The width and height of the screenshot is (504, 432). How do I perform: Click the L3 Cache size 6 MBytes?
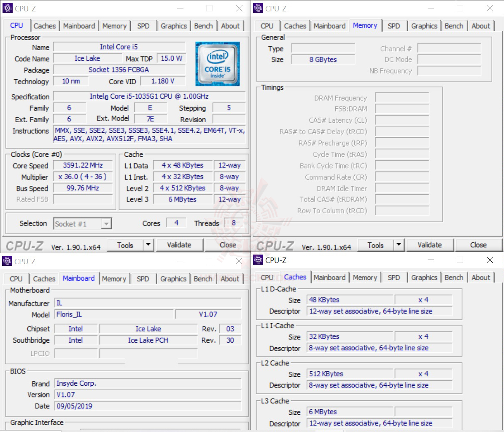click(x=349, y=412)
